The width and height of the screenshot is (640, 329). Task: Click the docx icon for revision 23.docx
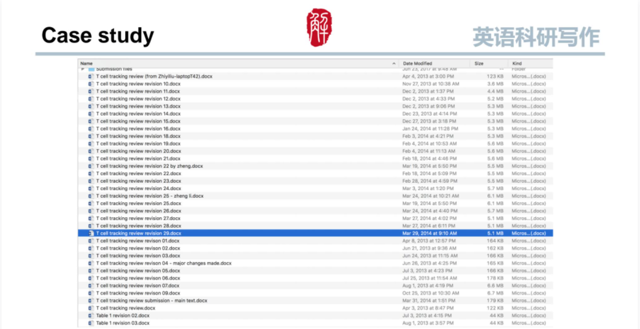(x=91, y=181)
